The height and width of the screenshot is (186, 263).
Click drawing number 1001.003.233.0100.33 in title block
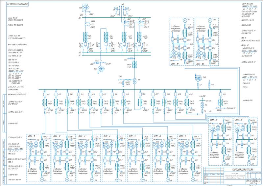(242, 170)
